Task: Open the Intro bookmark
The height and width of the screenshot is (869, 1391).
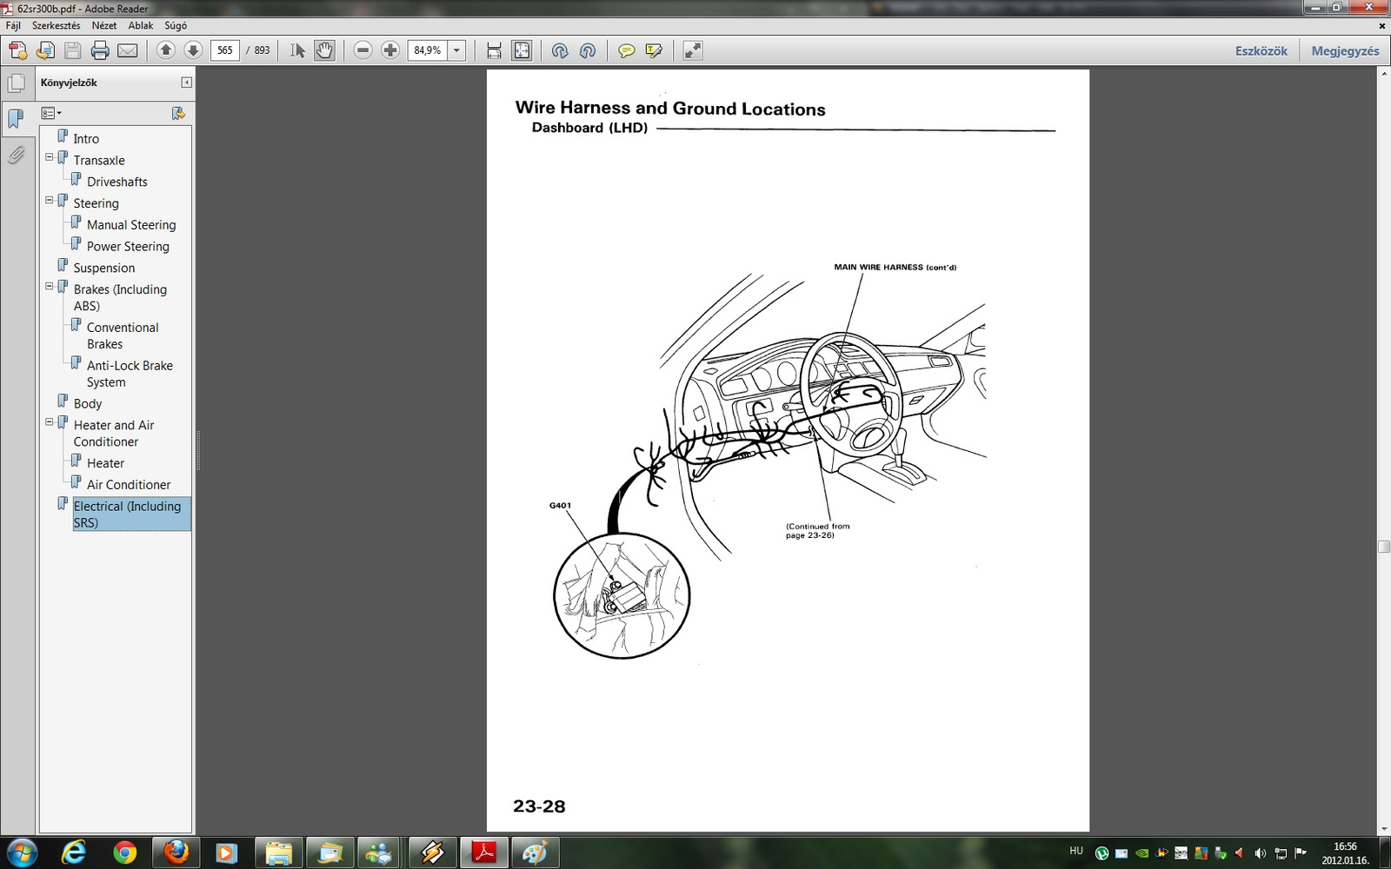Action: pyautogui.click(x=86, y=138)
